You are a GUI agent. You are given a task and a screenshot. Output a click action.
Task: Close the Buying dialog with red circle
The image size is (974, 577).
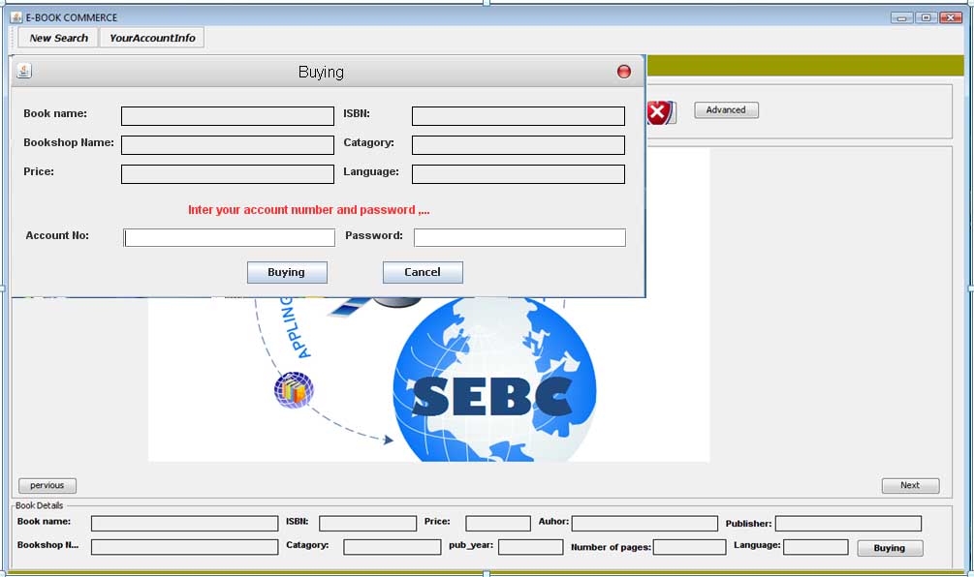click(624, 72)
